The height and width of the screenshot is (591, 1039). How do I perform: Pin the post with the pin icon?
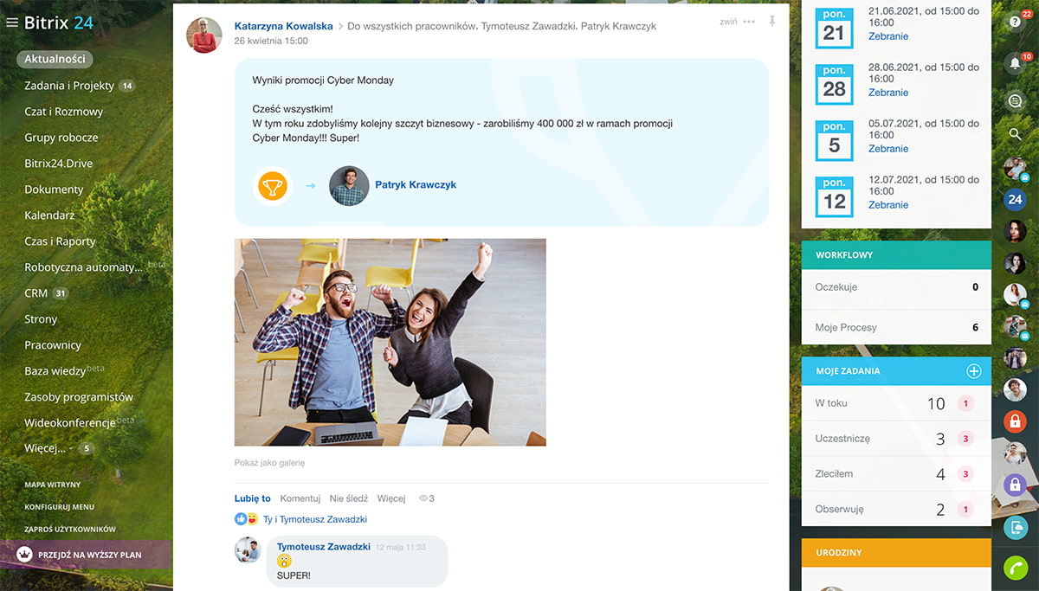click(x=771, y=22)
